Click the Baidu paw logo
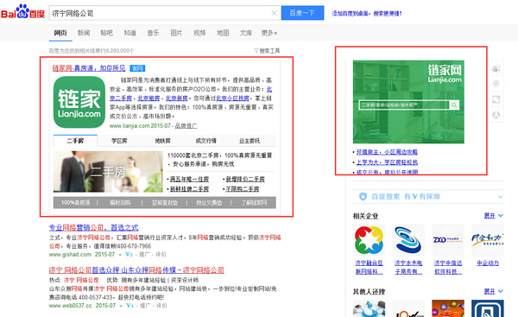Viewport: 518px width, 317px height. (22, 12)
